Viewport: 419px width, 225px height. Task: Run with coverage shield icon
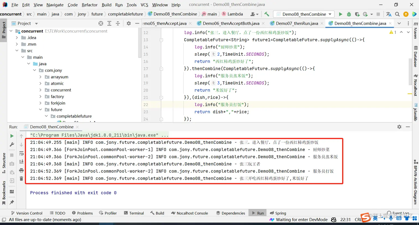point(357,14)
